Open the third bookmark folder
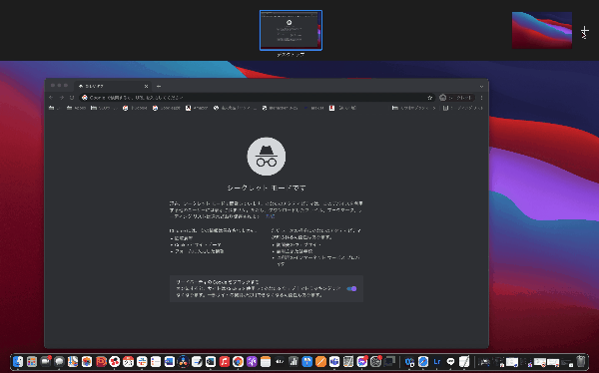Screen dimensions: 599x373 pyautogui.click(x=103, y=108)
